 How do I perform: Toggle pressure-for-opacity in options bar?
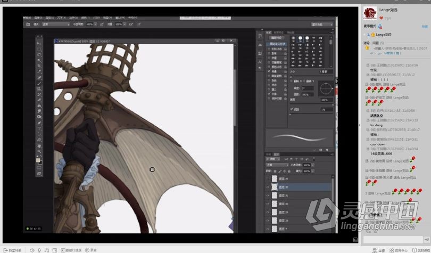102,24
